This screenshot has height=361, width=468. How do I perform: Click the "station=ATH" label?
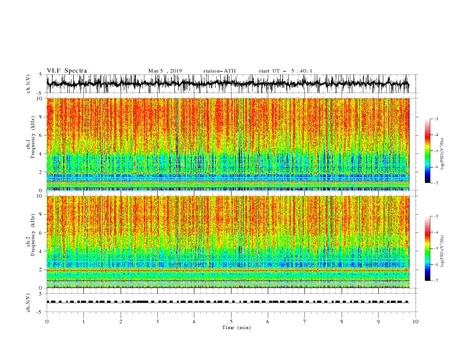pyautogui.click(x=219, y=71)
